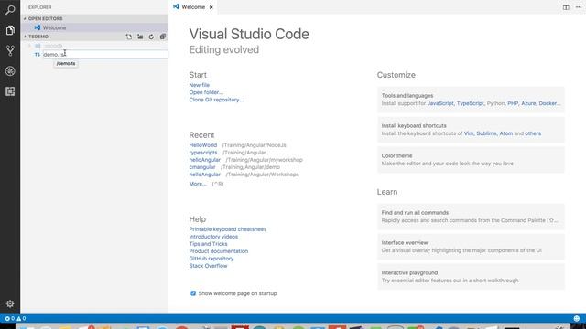
Task: Open Product documentation link
Action: 219,251
